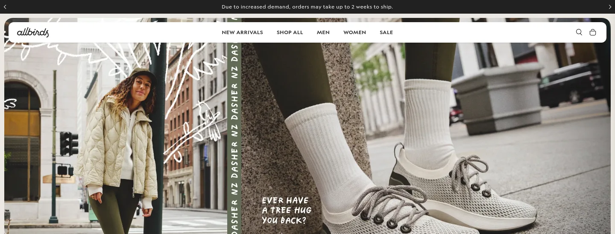
Task: Open the search icon in header
Action: coord(579,32)
